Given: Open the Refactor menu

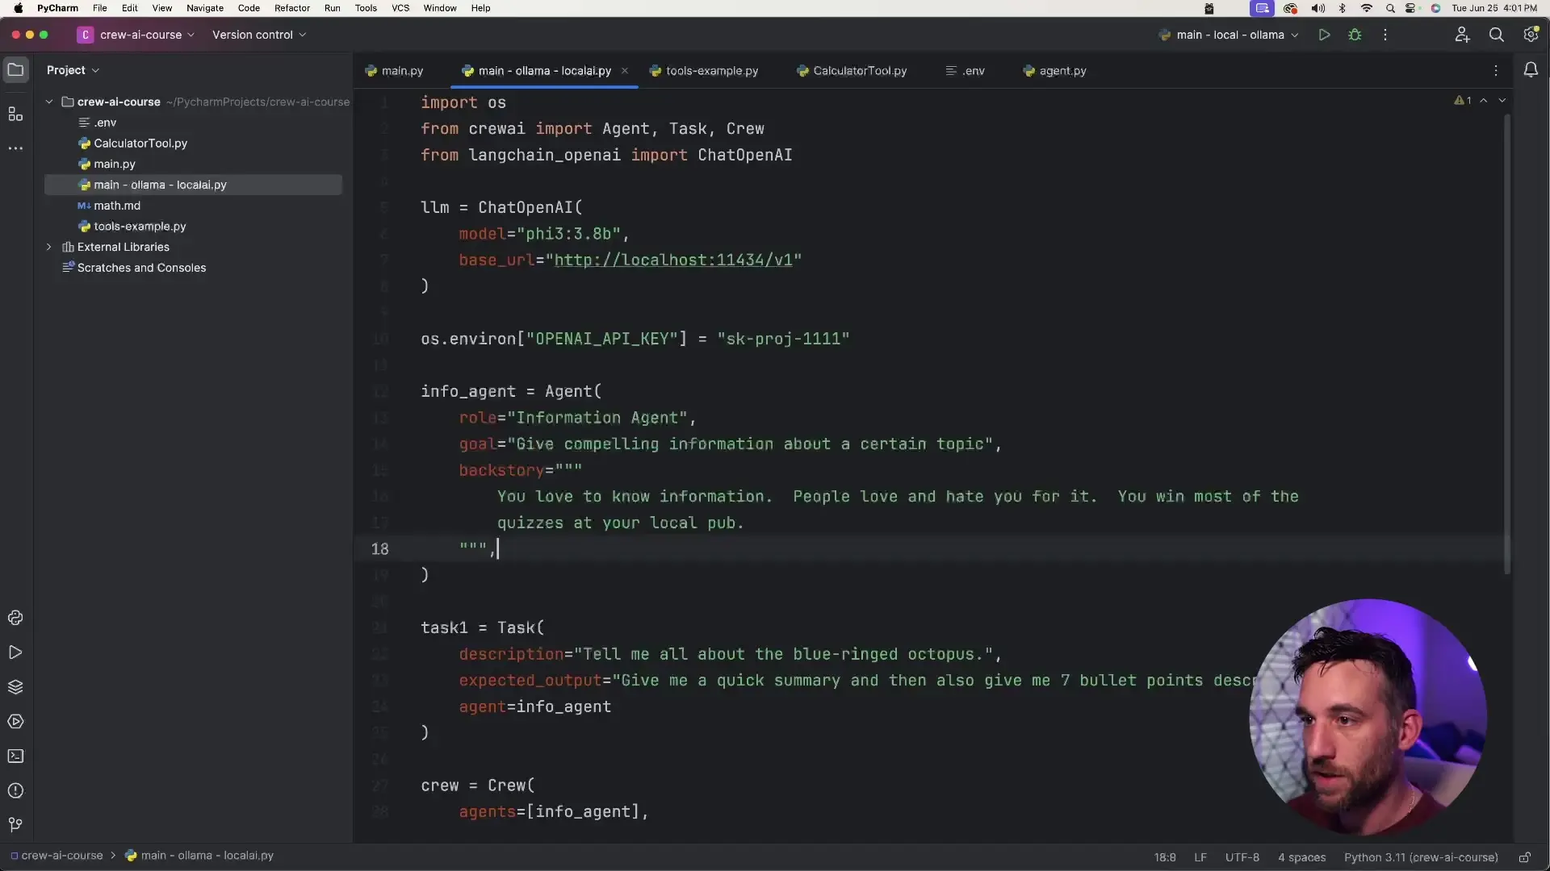Looking at the screenshot, I should coord(292,8).
